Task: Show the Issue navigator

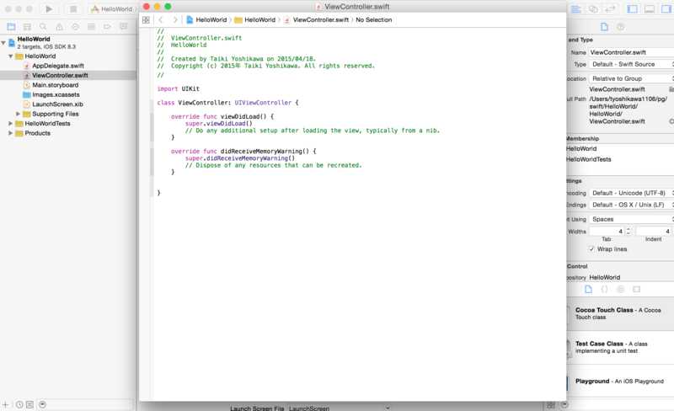Action: coord(59,27)
